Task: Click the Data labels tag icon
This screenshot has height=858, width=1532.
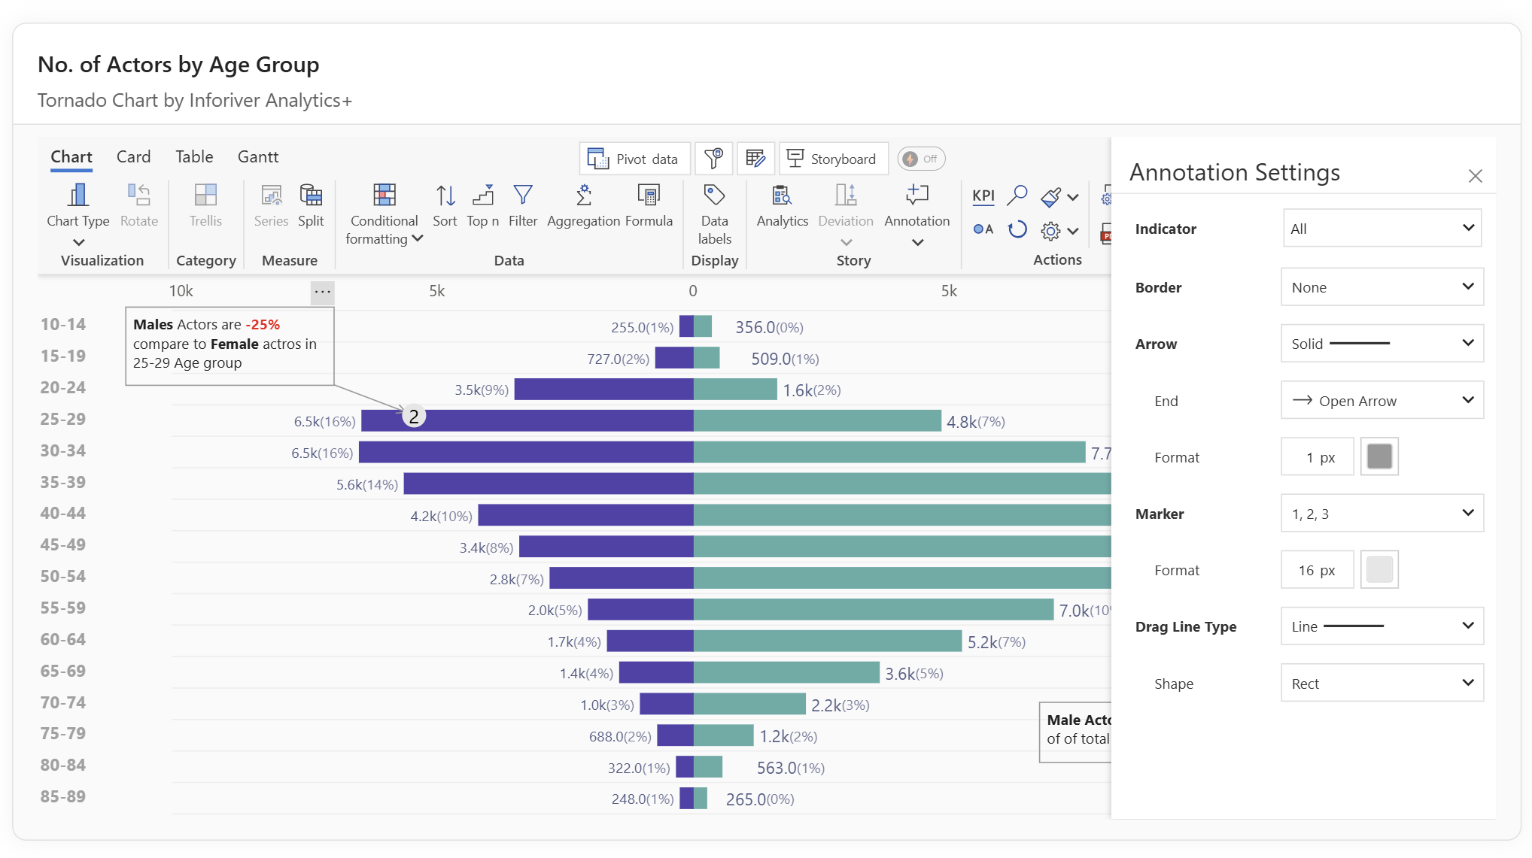Action: coord(713,196)
